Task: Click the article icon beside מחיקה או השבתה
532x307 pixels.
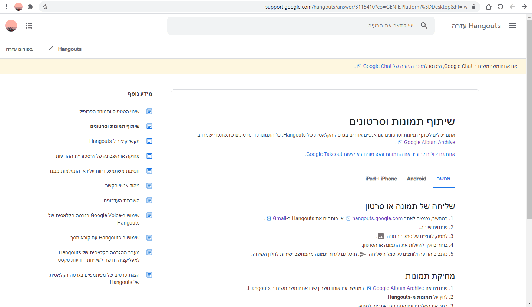Action: 149,156
